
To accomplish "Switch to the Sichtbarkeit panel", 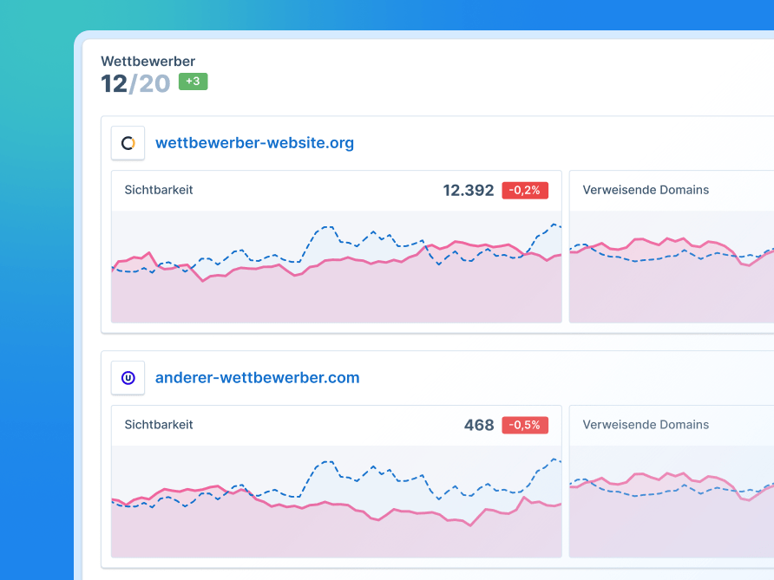I will (158, 190).
